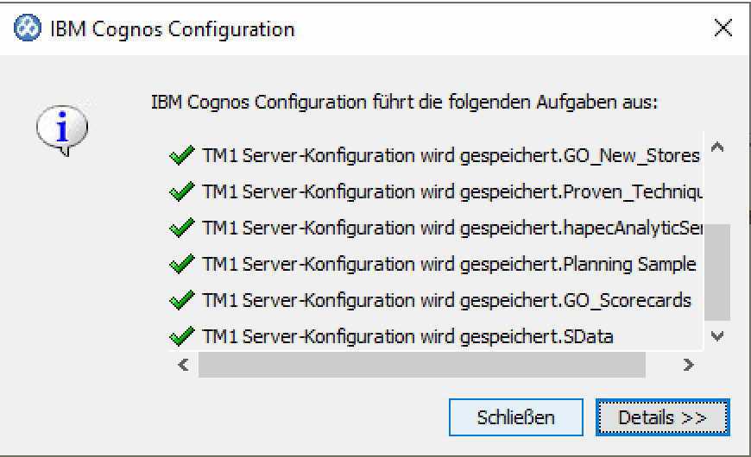This screenshot has height=457, width=751.
Task: Click green checkmark beside hapecAnalyticServer task
Action: pos(181,228)
